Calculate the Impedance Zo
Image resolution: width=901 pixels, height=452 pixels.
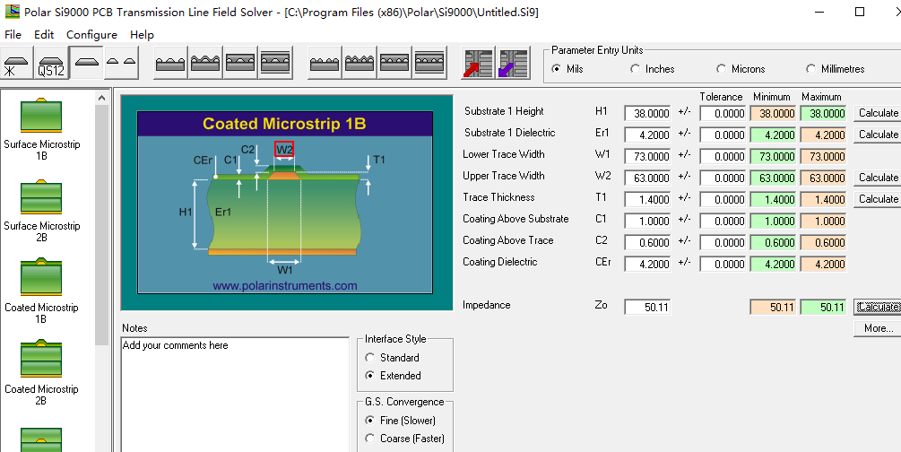click(x=878, y=307)
